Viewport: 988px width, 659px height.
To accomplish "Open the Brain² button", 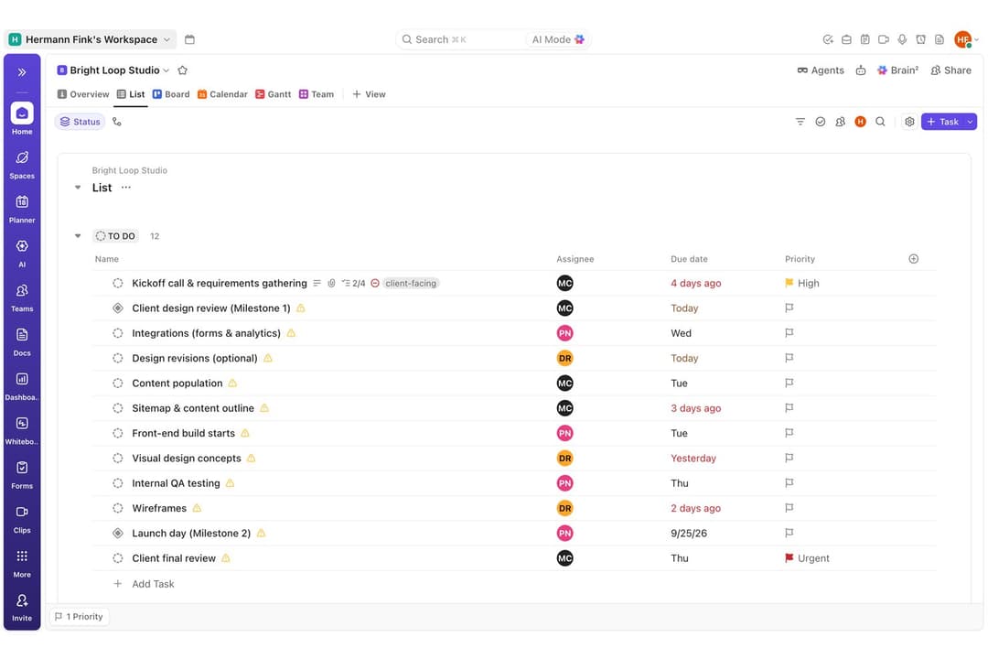I will pyautogui.click(x=898, y=70).
